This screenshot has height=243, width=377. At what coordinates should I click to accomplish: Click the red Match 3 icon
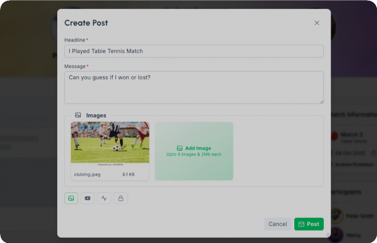tap(334, 136)
